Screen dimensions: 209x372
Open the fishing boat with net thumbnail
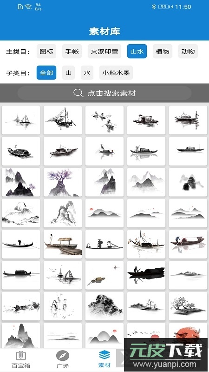click(x=63, y=120)
